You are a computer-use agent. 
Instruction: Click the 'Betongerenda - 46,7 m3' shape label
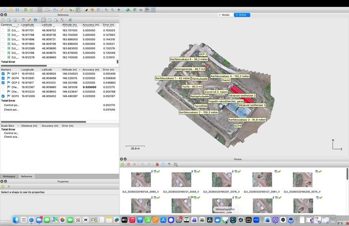tap(190, 69)
